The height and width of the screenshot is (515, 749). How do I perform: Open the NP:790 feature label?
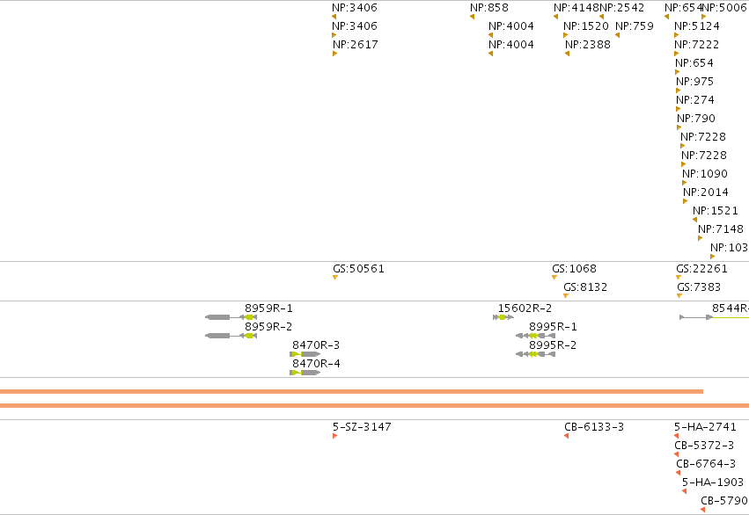696,119
